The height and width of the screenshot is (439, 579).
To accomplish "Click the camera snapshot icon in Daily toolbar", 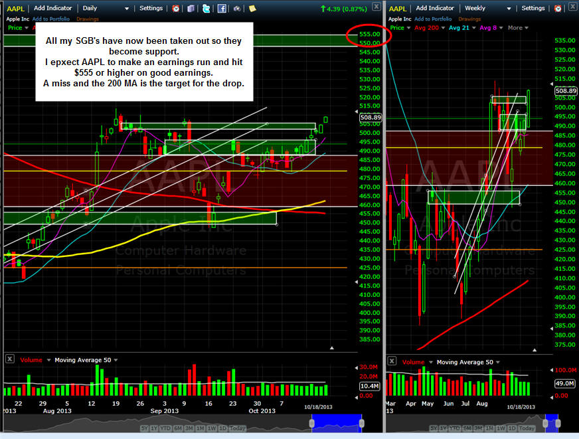I will coord(236,8).
